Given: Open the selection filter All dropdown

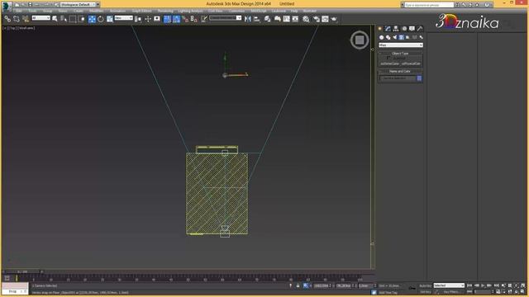Looking at the screenshot, I should click(41, 18).
